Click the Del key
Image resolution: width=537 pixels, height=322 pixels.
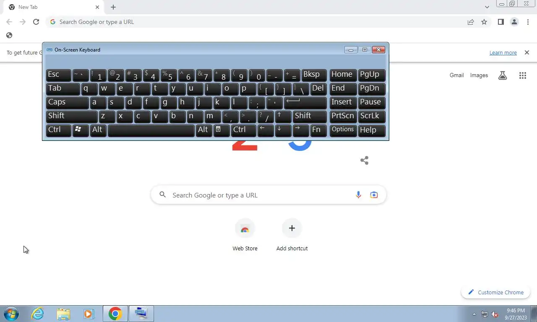(x=318, y=89)
